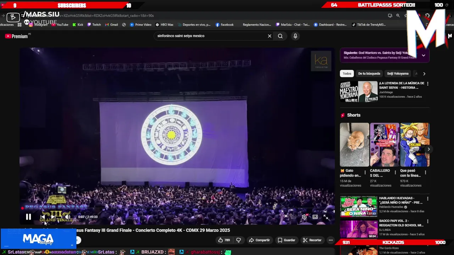Click the install app icon in address bar

[x=390, y=16]
